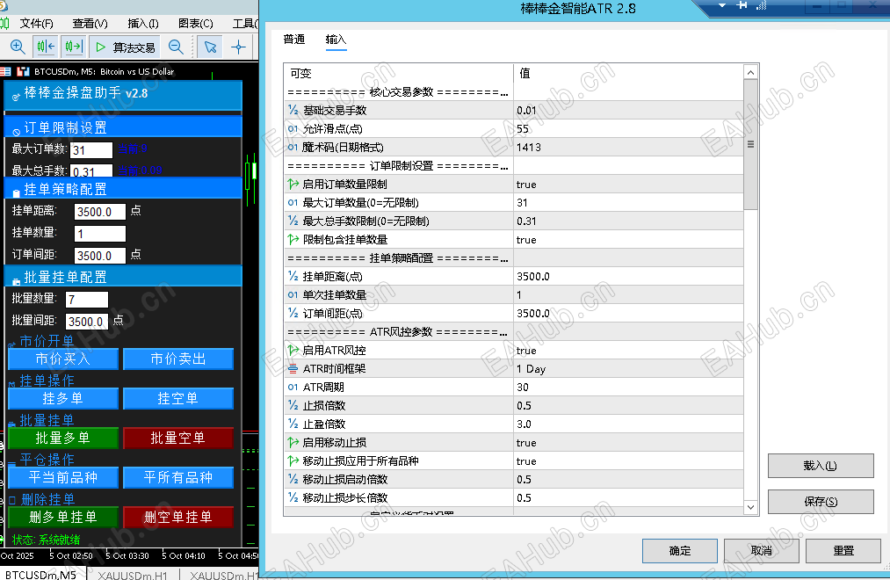Screen dimensions: 890x580
Task: Toggle chart auto-scroll icon
Action: 74,47
